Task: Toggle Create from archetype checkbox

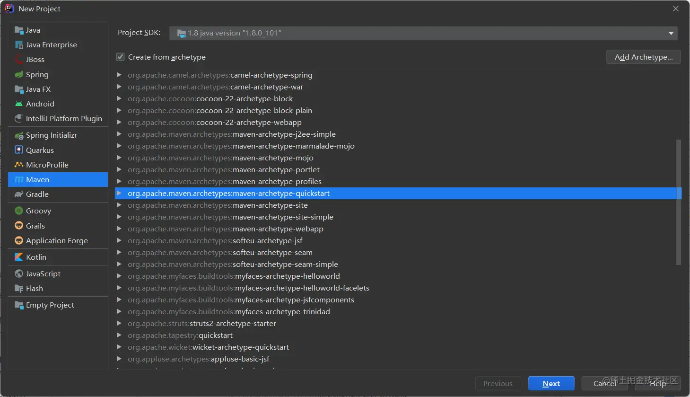Action: click(x=121, y=57)
